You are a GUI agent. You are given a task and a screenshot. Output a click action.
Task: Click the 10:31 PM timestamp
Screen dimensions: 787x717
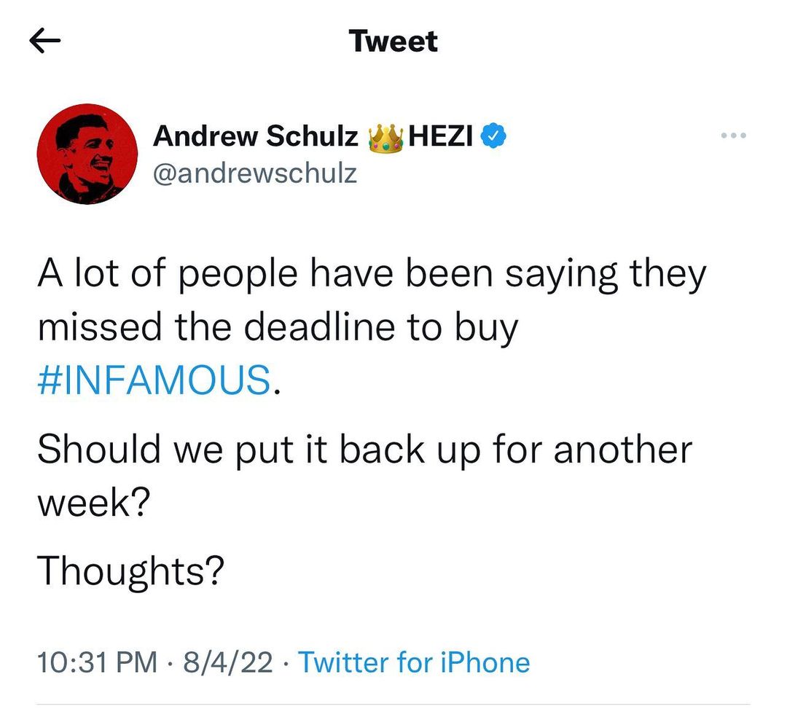pyautogui.click(x=97, y=662)
